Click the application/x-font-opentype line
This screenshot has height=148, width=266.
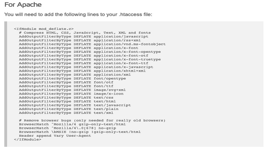(x=90, y=52)
